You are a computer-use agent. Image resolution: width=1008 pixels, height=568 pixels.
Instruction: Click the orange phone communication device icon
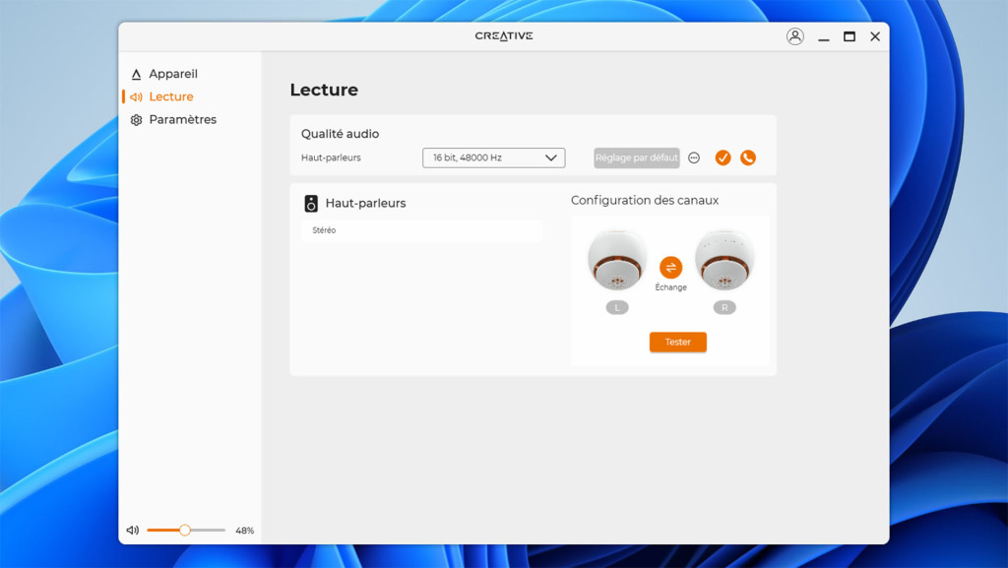[x=748, y=158]
